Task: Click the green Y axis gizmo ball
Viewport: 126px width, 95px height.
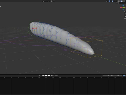Action: point(124,8)
